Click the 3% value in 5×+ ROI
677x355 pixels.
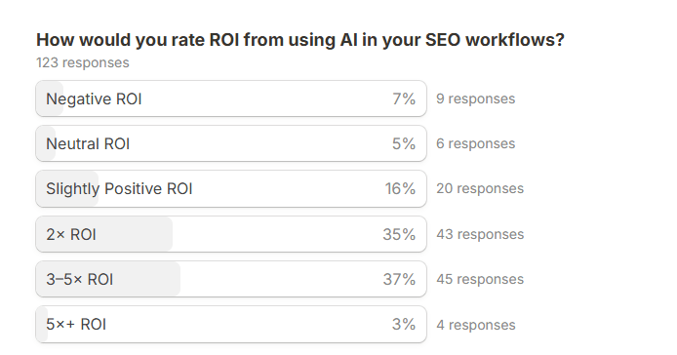[404, 325]
